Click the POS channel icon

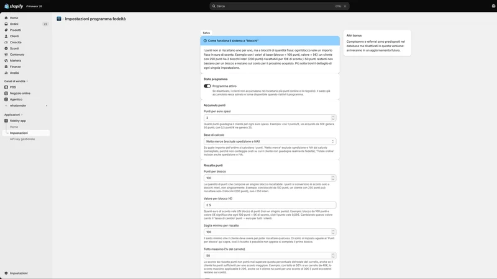click(6, 87)
